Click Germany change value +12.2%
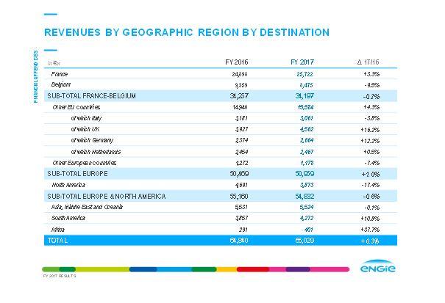The height and width of the screenshot is (303, 445). (x=370, y=141)
